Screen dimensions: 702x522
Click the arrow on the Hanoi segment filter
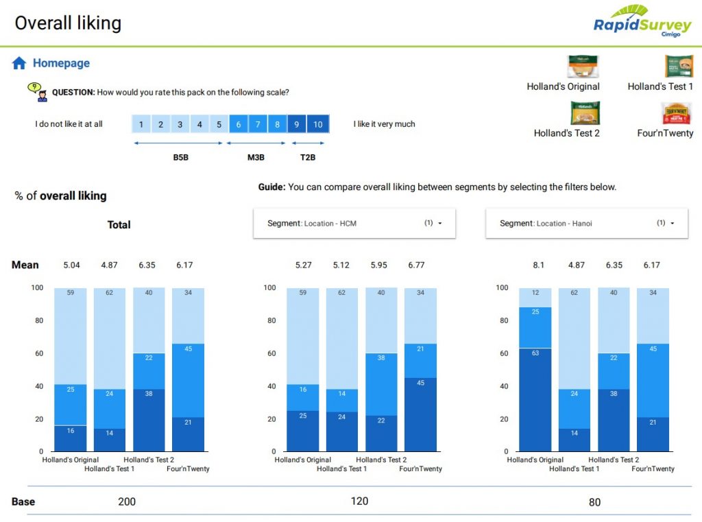pos(673,223)
